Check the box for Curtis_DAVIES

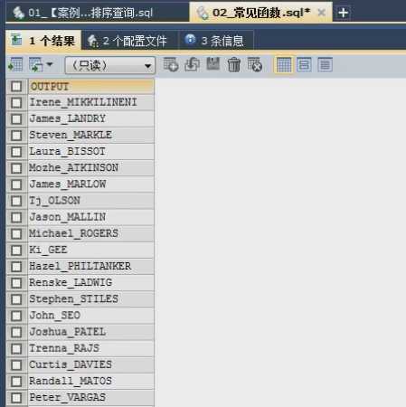(16, 365)
